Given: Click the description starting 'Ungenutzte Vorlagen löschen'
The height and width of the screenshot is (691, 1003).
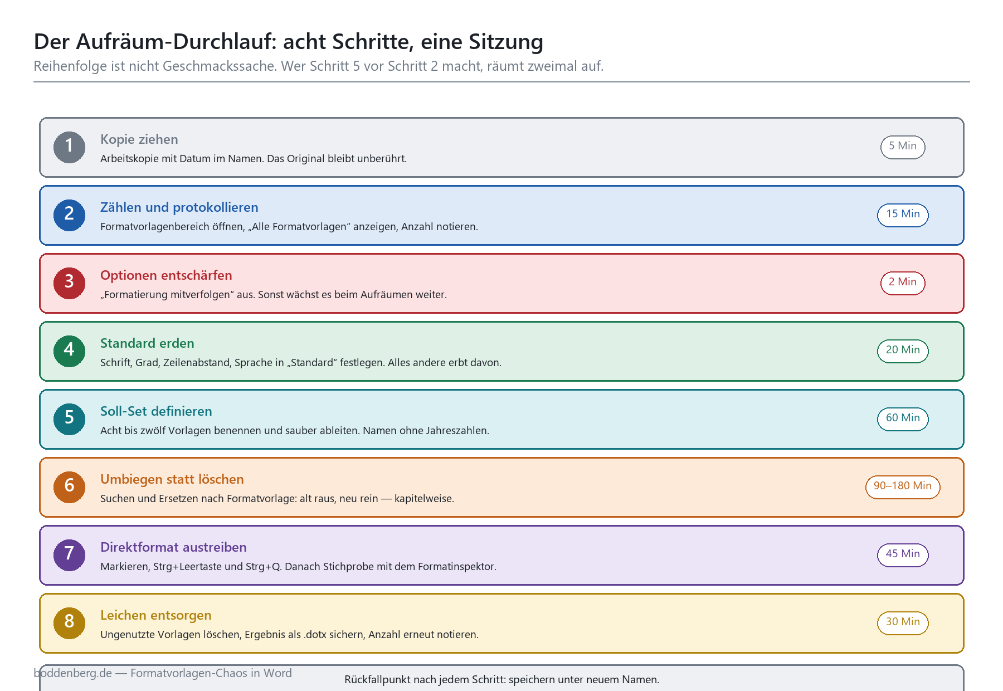Looking at the screenshot, I should pos(289,635).
